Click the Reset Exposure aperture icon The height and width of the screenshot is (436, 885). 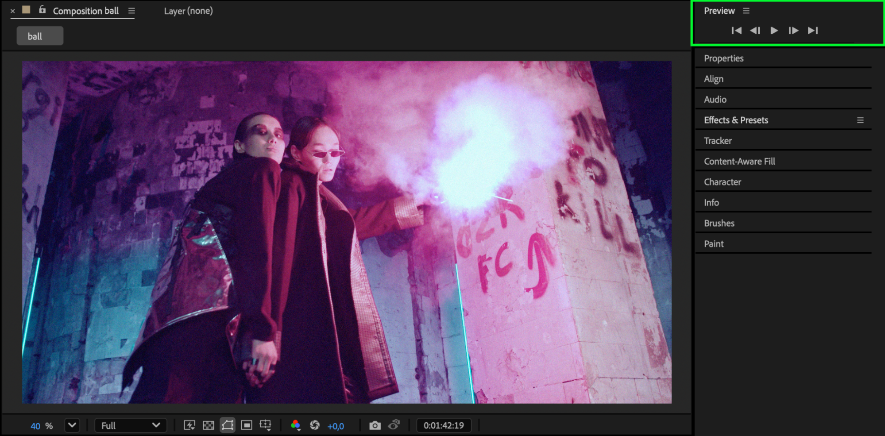(315, 425)
